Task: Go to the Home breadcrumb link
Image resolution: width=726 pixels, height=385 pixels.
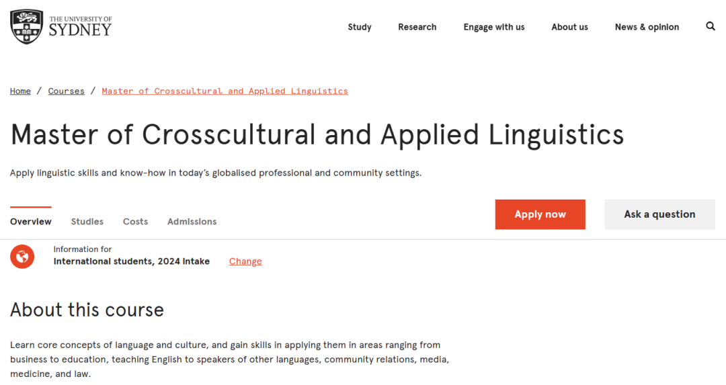Action: click(x=20, y=91)
